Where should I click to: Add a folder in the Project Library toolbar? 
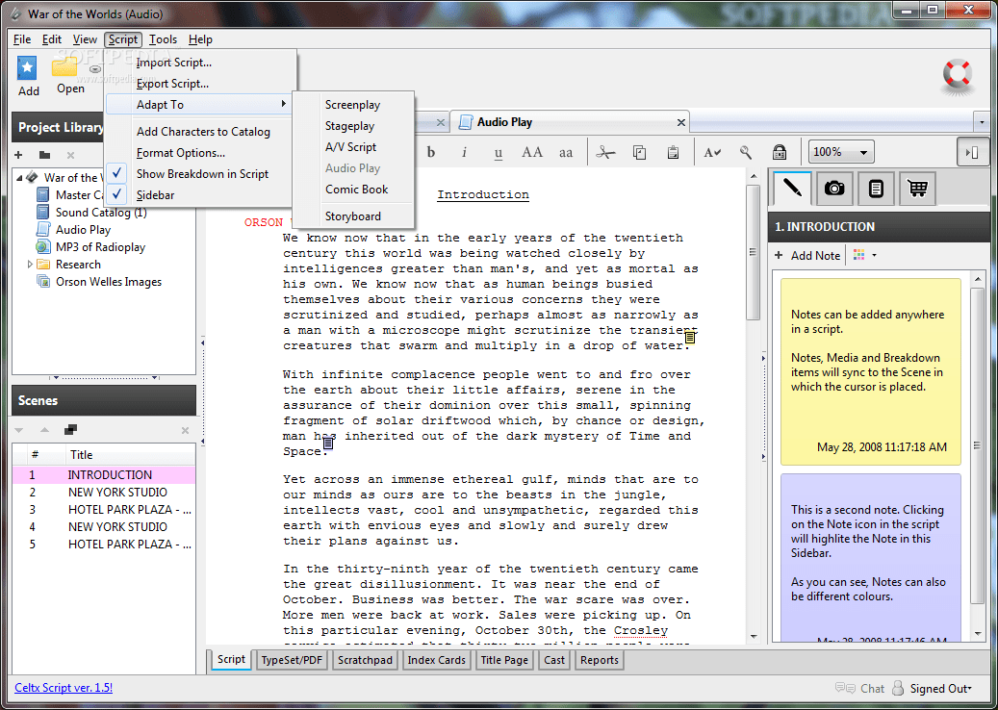coord(44,155)
